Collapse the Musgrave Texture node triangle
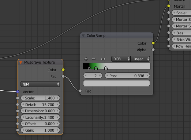Screen dimensions: 191x140 click(20, 63)
